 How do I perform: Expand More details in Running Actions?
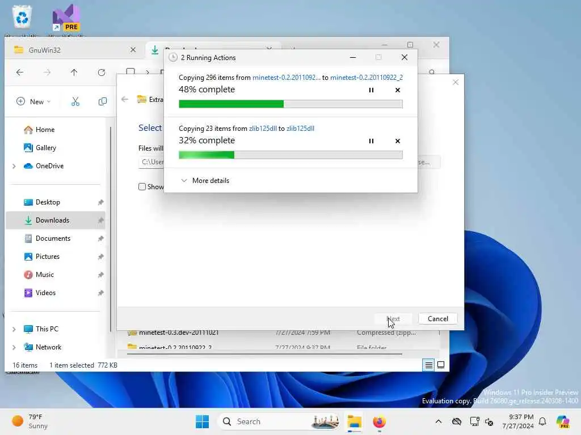tap(205, 181)
